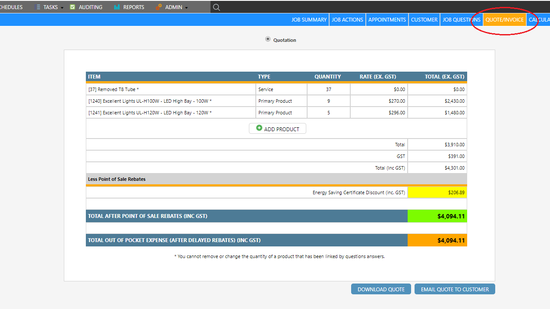Click the search magnifier icon
Viewport: 550px width, 309px height.
[x=217, y=7]
